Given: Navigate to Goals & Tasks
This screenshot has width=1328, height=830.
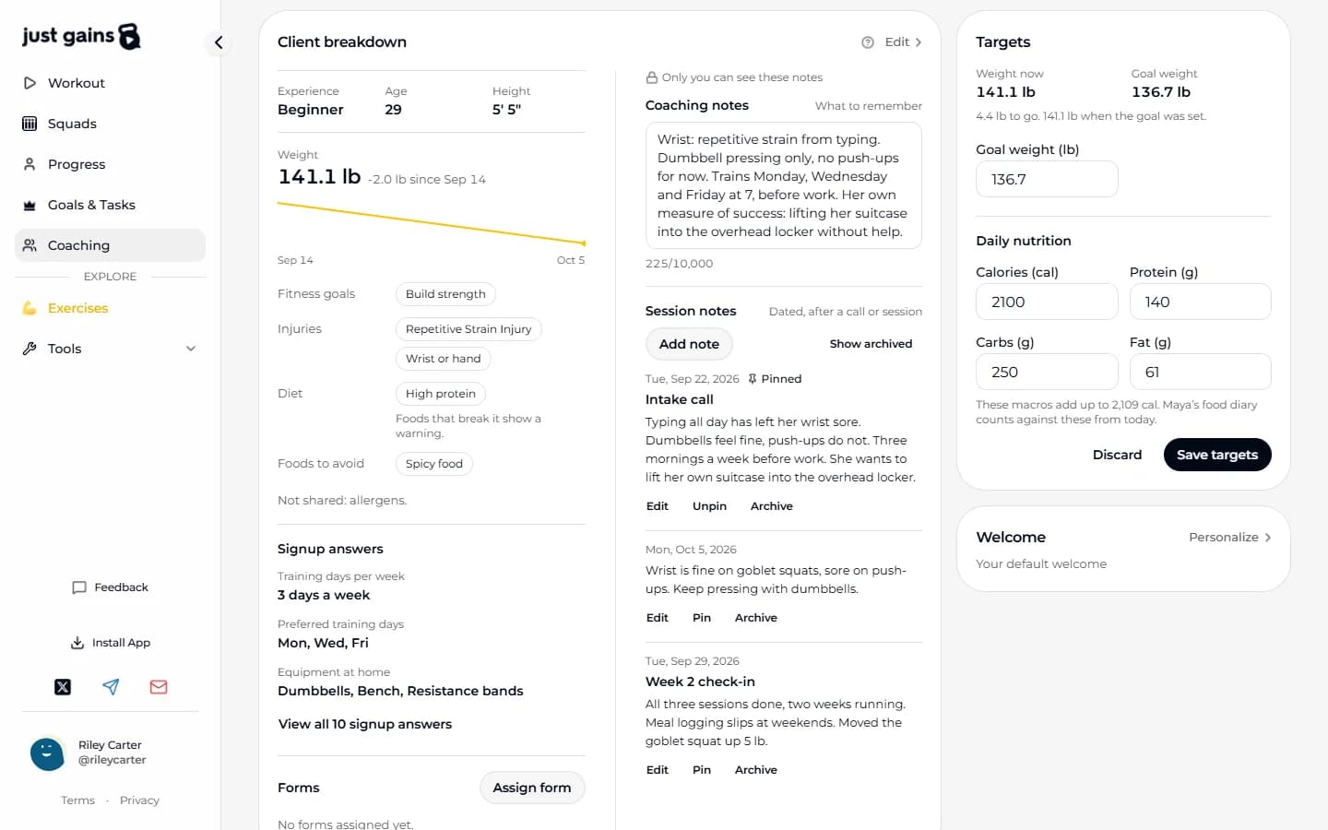Looking at the screenshot, I should point(110,205).
